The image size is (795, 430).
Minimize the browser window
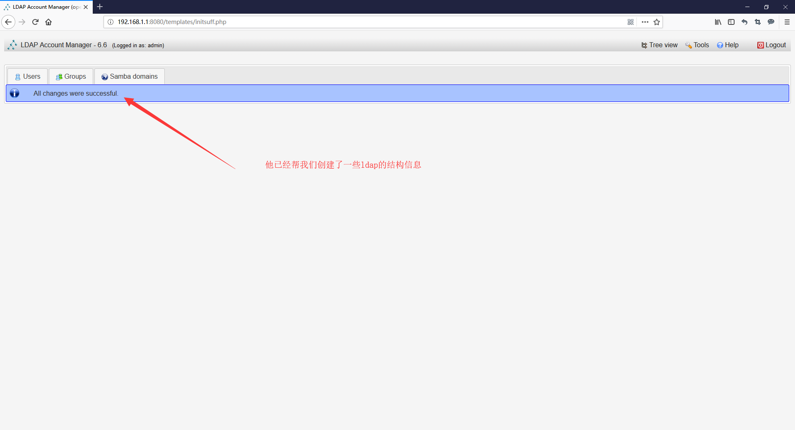coord(747,7)
